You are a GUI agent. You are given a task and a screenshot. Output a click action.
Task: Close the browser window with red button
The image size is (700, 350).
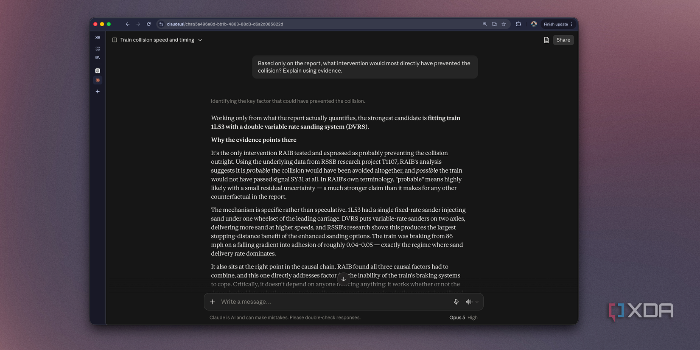click(x=95, y=24)
